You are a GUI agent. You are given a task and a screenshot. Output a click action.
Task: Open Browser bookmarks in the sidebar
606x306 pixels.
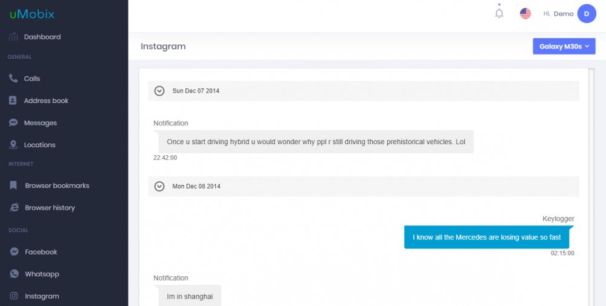click(57, 185)
